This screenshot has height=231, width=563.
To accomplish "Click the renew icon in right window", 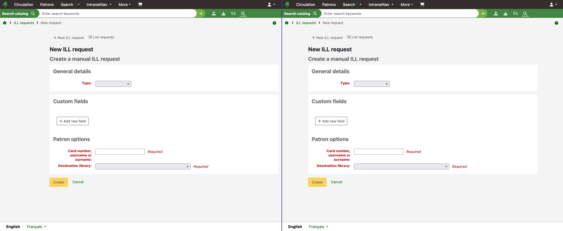I will click(515, 14).
